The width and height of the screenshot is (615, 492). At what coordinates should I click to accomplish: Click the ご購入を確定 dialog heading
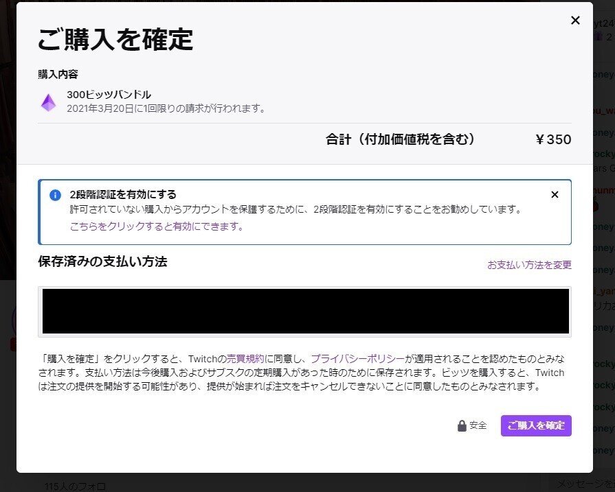(115, 40)
